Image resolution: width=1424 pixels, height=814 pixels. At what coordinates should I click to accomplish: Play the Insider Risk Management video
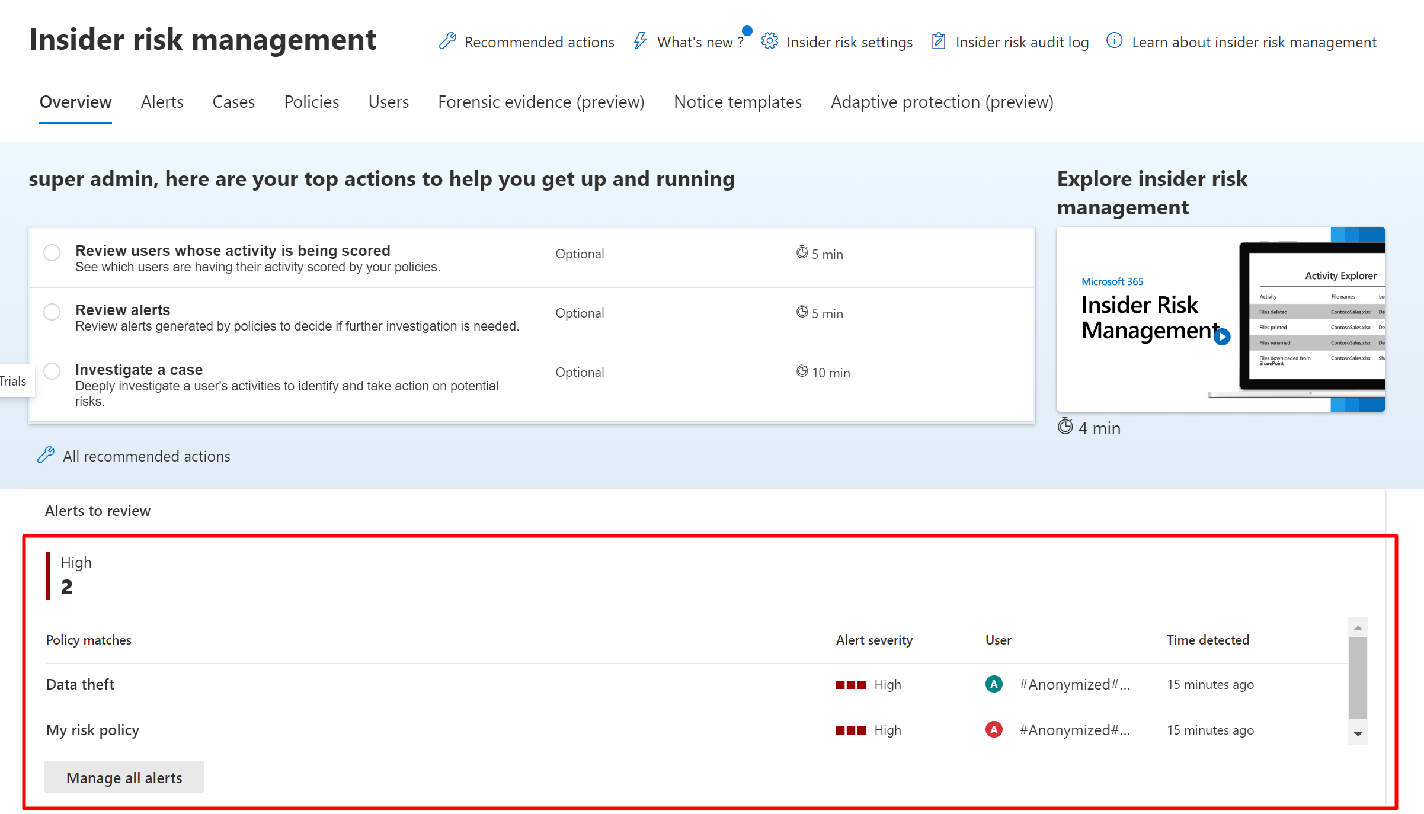1222,337
